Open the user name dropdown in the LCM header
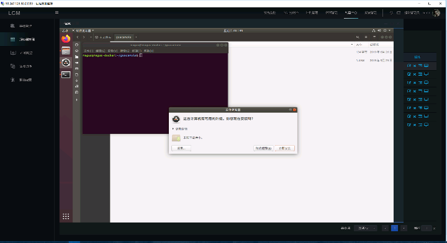Screen dimensions: 447x243 (x=417, y=13)
